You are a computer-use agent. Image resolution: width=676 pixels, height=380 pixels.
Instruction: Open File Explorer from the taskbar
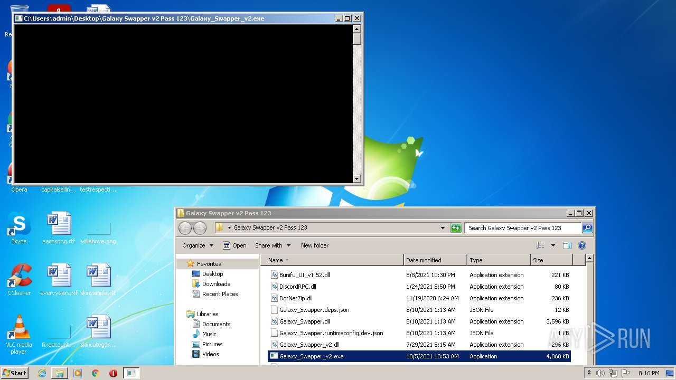[60, 373]
